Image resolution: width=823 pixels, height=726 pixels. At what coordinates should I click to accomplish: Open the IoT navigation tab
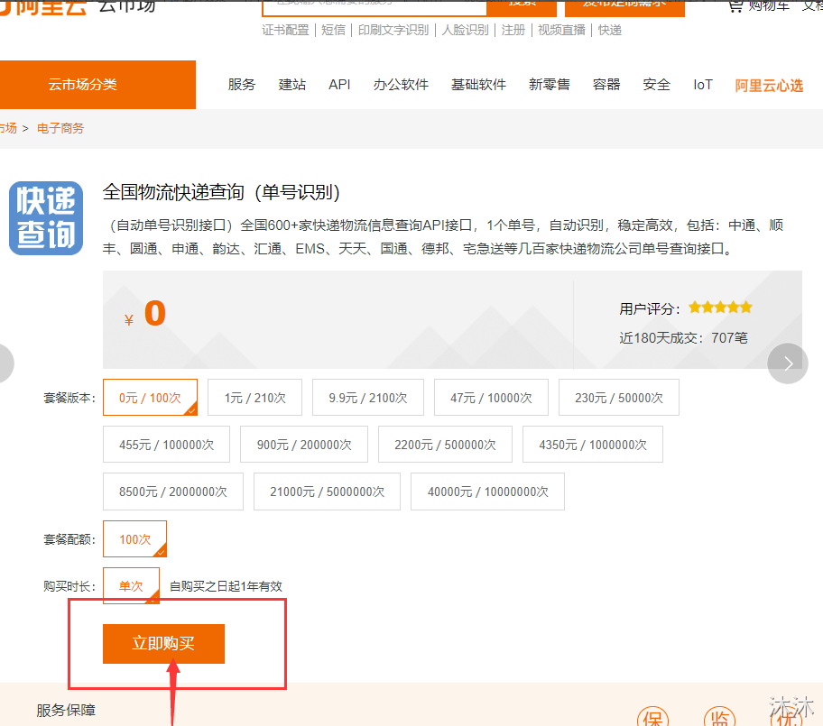click(703, 85)
